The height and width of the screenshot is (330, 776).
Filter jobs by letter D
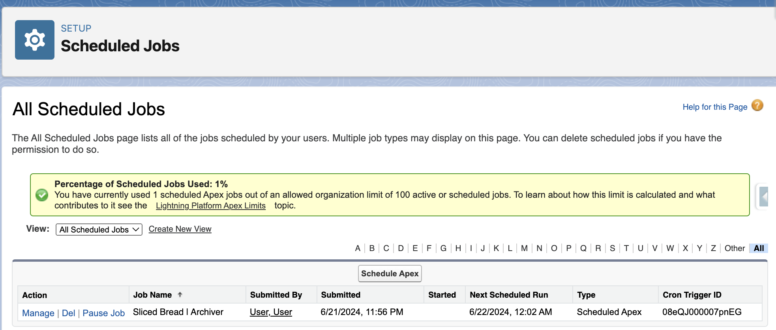(401, 248)
